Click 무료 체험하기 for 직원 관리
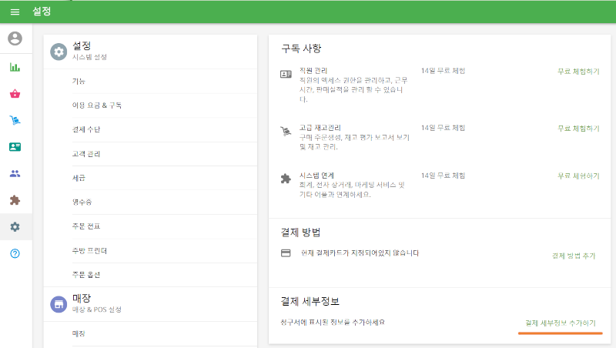This screenshot has width=616, height=348. click(577, 71)
